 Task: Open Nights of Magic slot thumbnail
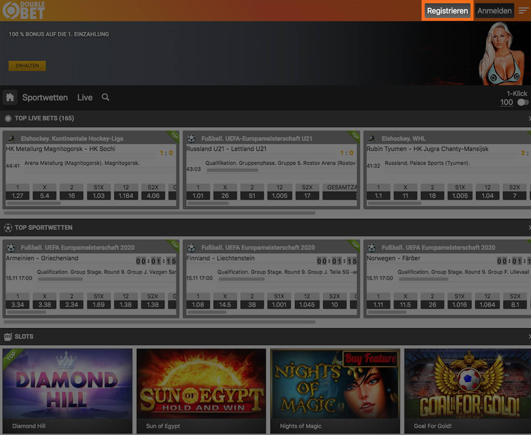pyautogui.click(x=336, y=391)
